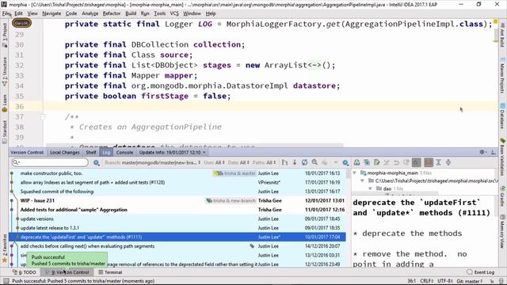The image size is (507, 285).
Task: Open the VCS menu
Action: click(x=174, y=13)
